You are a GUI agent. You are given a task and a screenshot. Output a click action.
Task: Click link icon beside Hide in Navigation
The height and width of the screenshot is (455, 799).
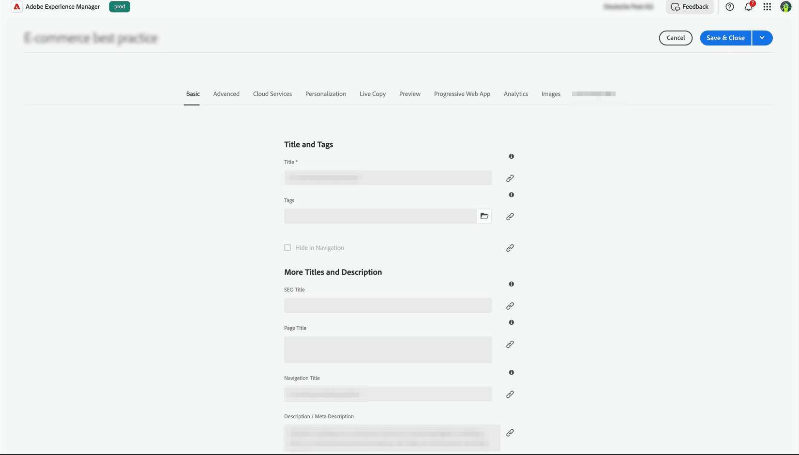click(x=510, y=248)
